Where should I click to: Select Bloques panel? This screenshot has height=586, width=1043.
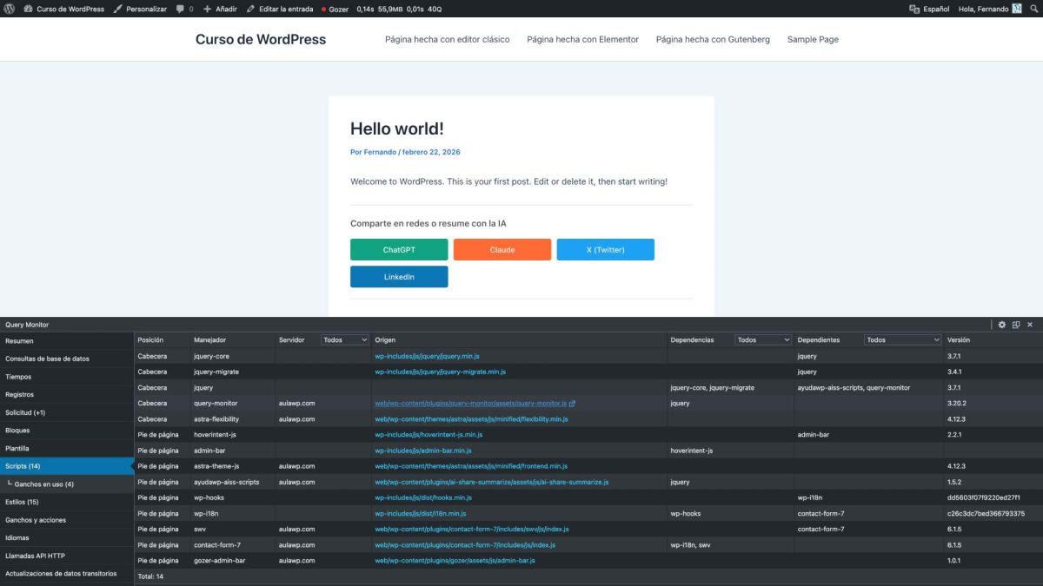tap(67, 431)
